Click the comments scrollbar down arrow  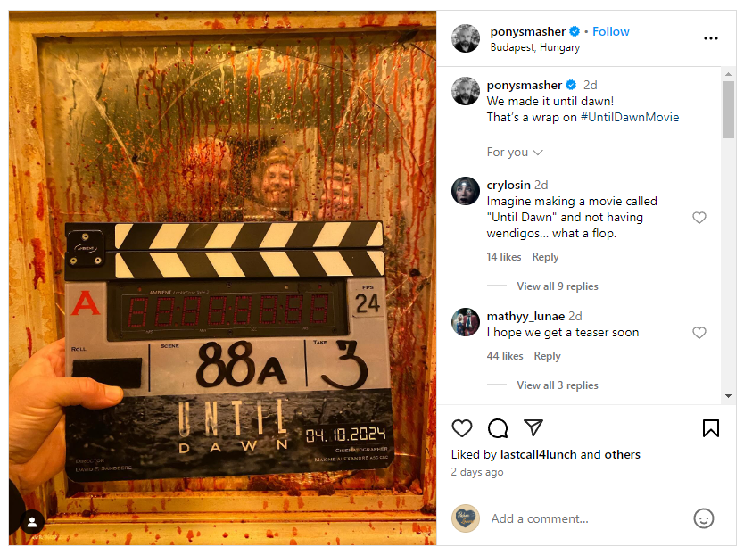click(x=728, y=396)
